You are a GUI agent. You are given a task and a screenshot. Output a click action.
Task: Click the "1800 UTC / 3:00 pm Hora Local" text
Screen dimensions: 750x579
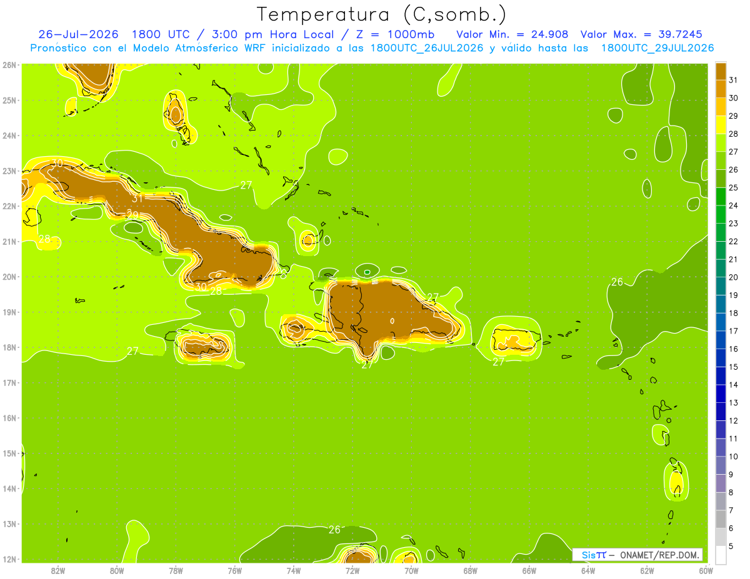click(236, 34)
